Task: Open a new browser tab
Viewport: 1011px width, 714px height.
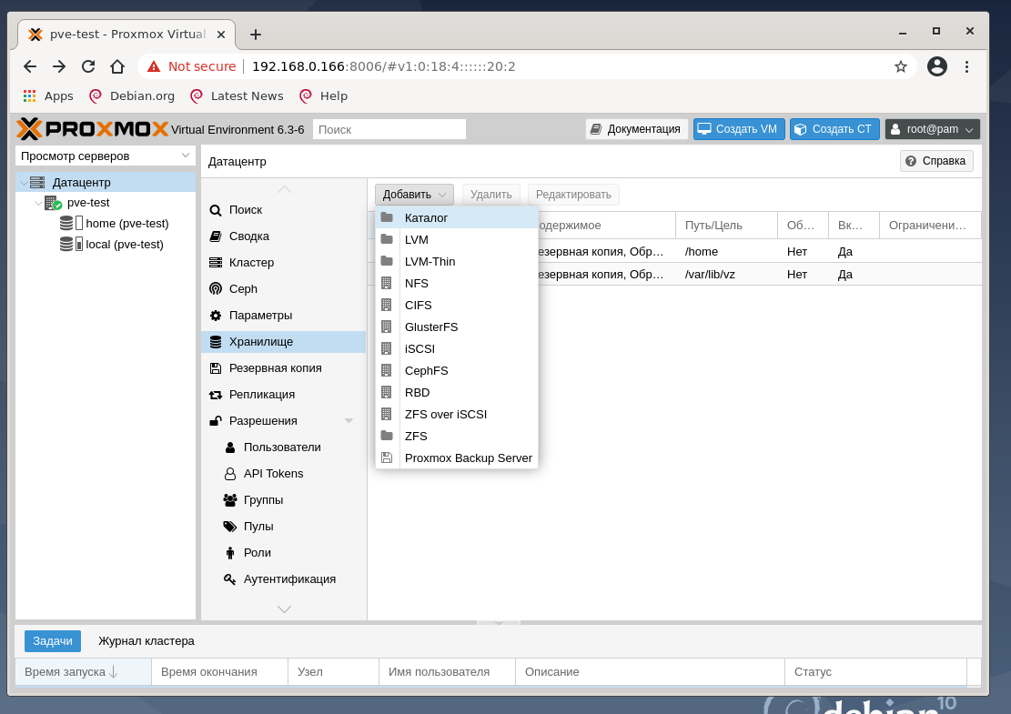Action: pyautogui.click(x=256, y=35)
